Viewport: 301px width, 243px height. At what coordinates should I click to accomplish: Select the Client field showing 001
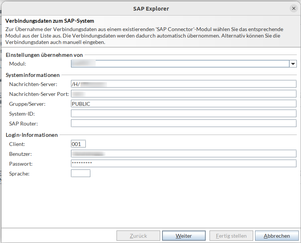click(x=78, y=144)
